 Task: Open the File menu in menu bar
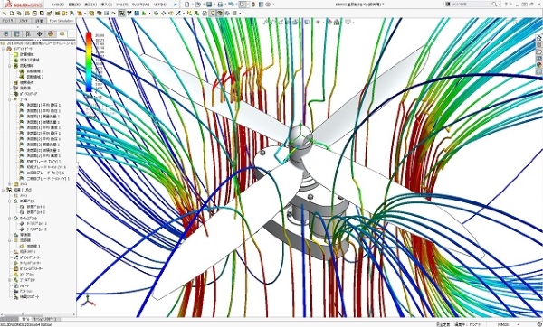58,5
